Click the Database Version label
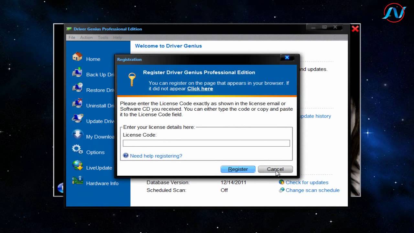Image resolution: width=414 pixels, height=233 pixels. (x=168, y=183)
